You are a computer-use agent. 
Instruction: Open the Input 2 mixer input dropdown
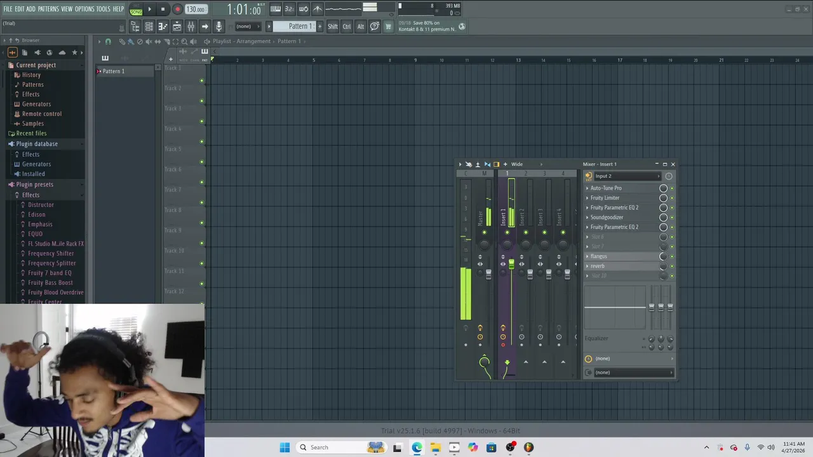coord(628,176)
